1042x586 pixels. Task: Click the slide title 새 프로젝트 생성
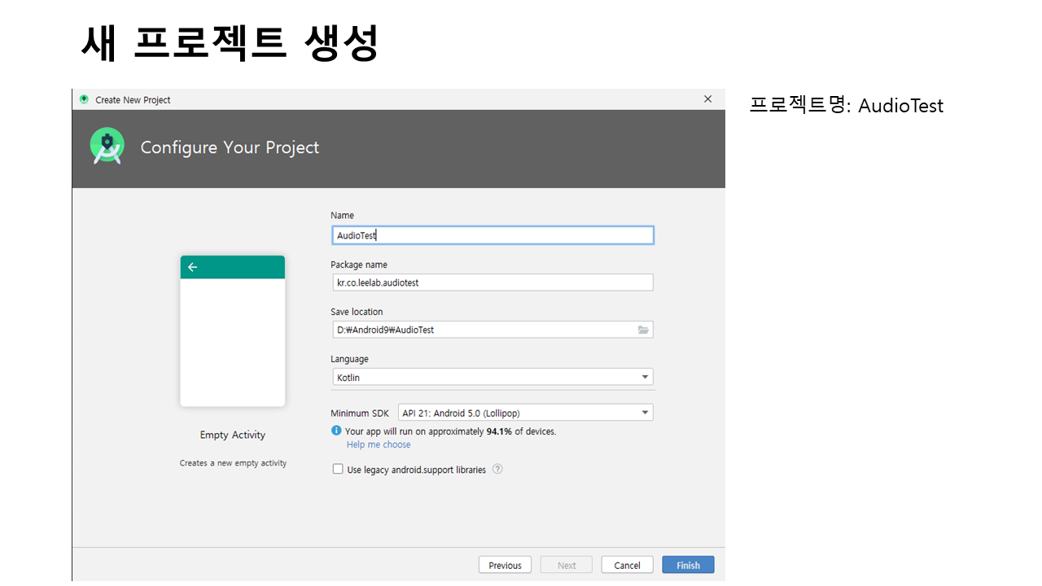coord(230,43)
